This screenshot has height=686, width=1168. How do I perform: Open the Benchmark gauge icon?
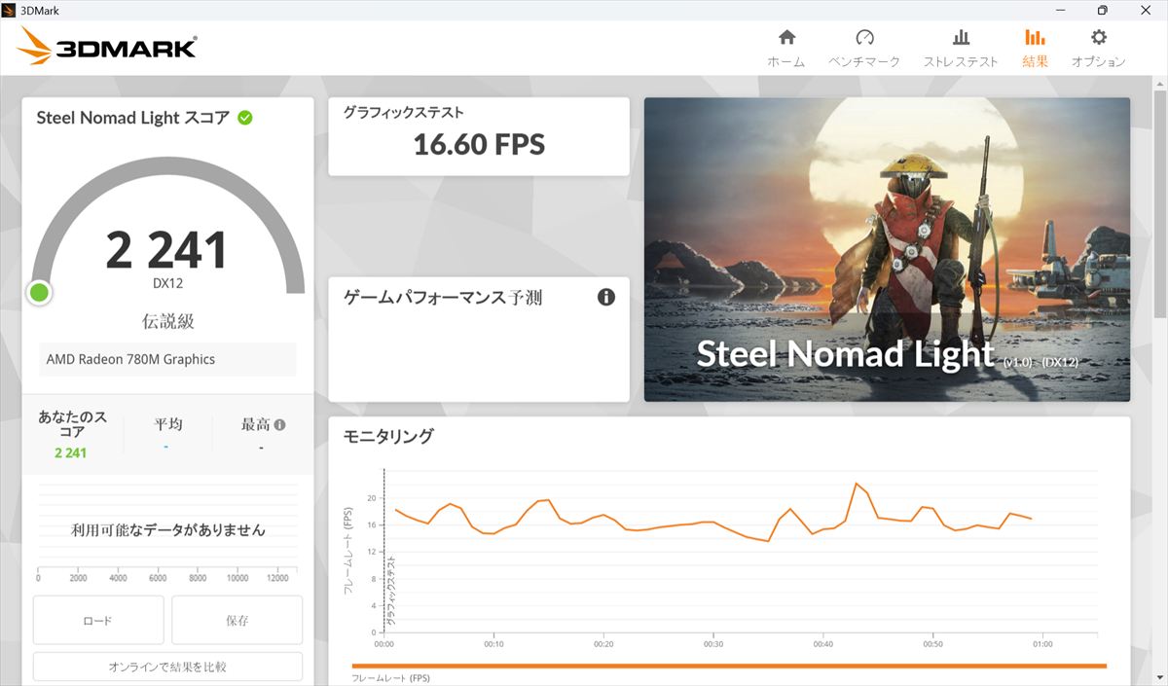[864, 38]
